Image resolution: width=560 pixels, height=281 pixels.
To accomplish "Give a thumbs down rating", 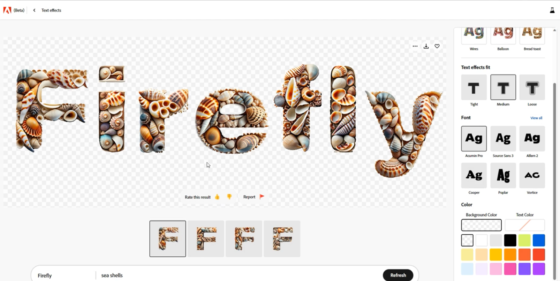I will click(x=229, y=197).
